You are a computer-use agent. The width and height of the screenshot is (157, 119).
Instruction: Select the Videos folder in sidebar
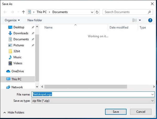[x=18, y=63]
